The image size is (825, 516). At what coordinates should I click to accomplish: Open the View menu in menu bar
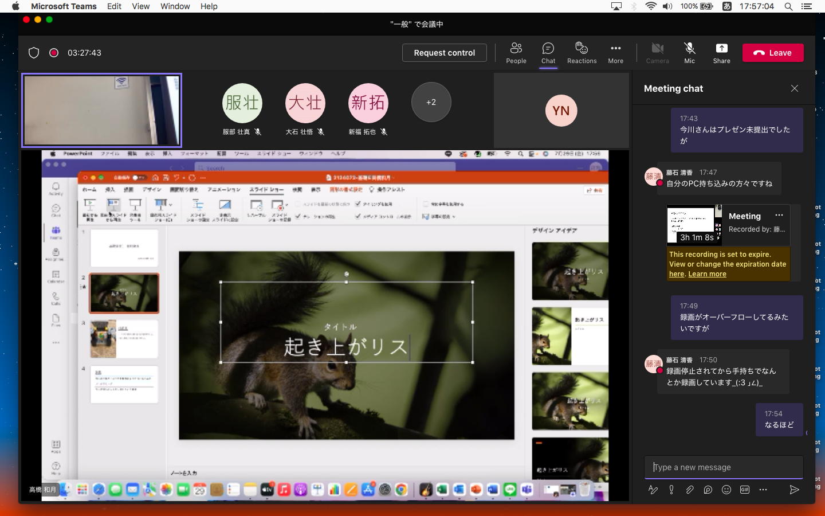coord(140,6)
